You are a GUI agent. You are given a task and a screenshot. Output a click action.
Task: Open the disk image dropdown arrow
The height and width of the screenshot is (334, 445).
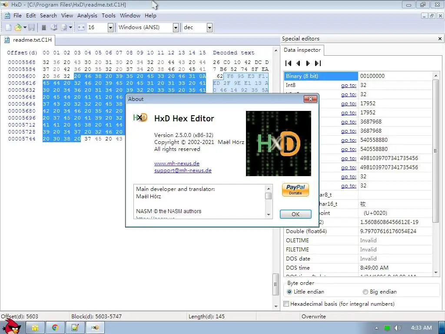(x=70, y=27)
